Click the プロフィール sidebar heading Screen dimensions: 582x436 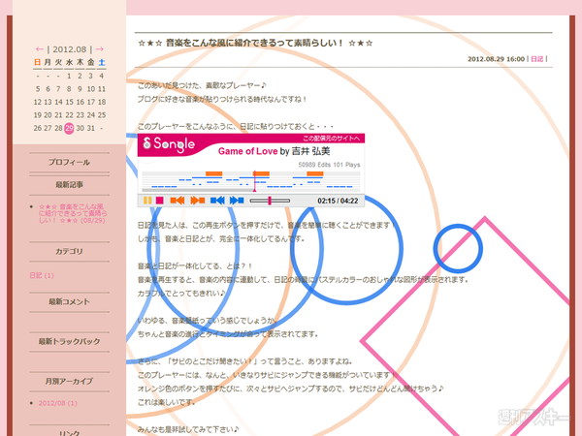[69, 163]
